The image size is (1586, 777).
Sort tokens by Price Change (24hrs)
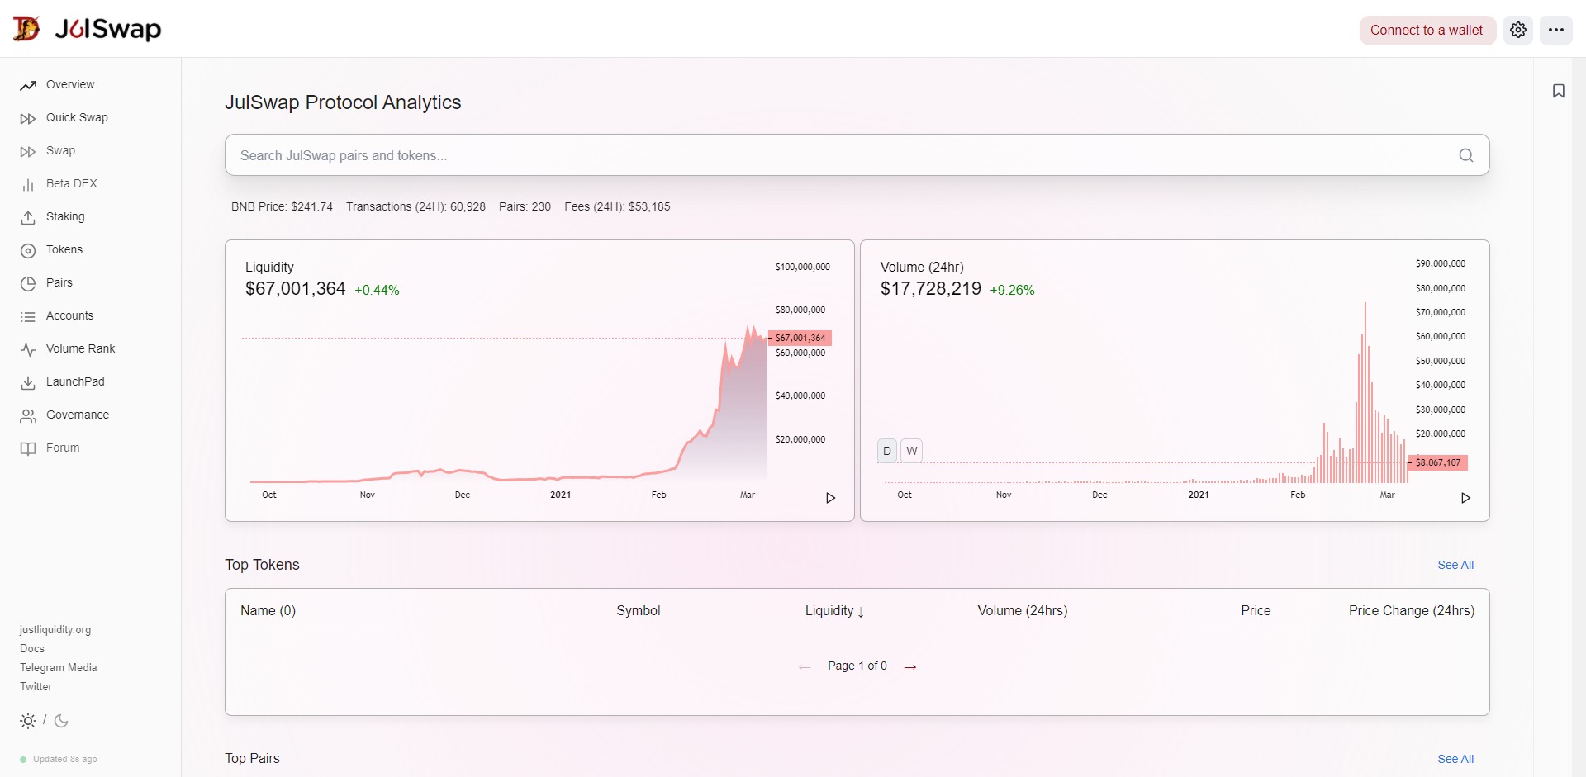(x=1412, y=611)
